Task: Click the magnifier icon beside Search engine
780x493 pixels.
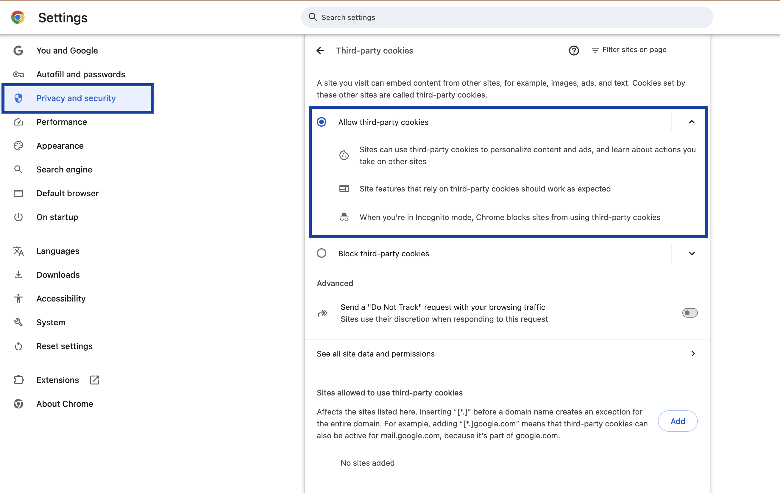Action: [18, 169]
